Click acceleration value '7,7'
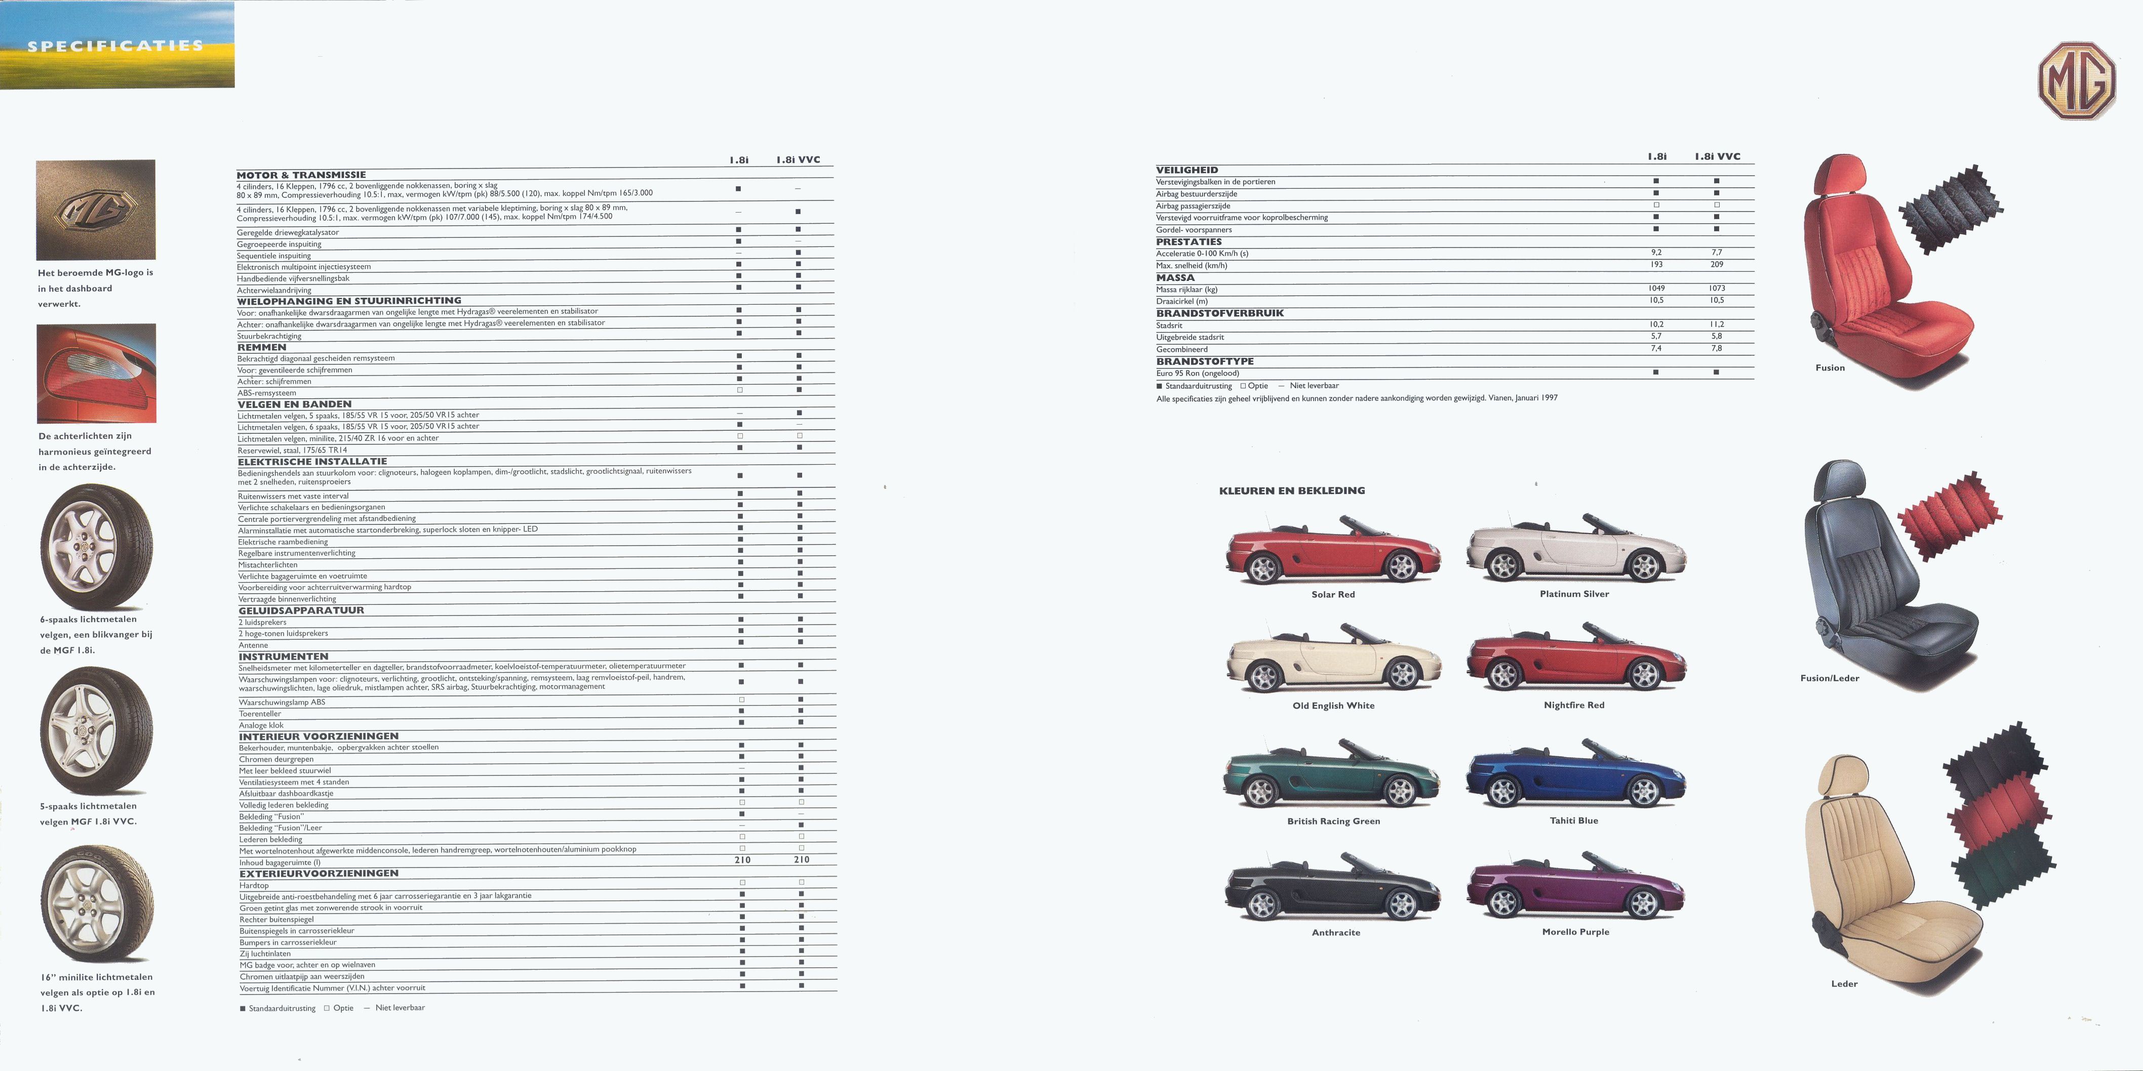The height and width of the screenshot is (1071, 2143). [x=1717, y=253]
